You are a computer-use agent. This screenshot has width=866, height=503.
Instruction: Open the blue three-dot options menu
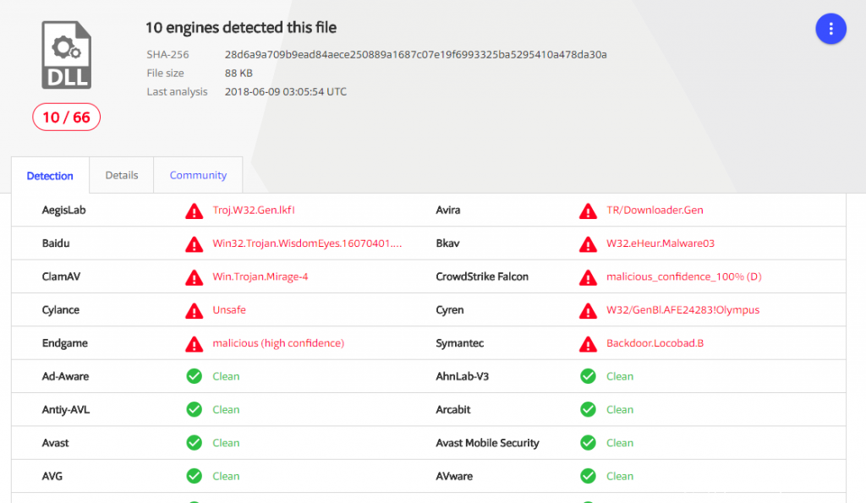(x=830, y=29)
